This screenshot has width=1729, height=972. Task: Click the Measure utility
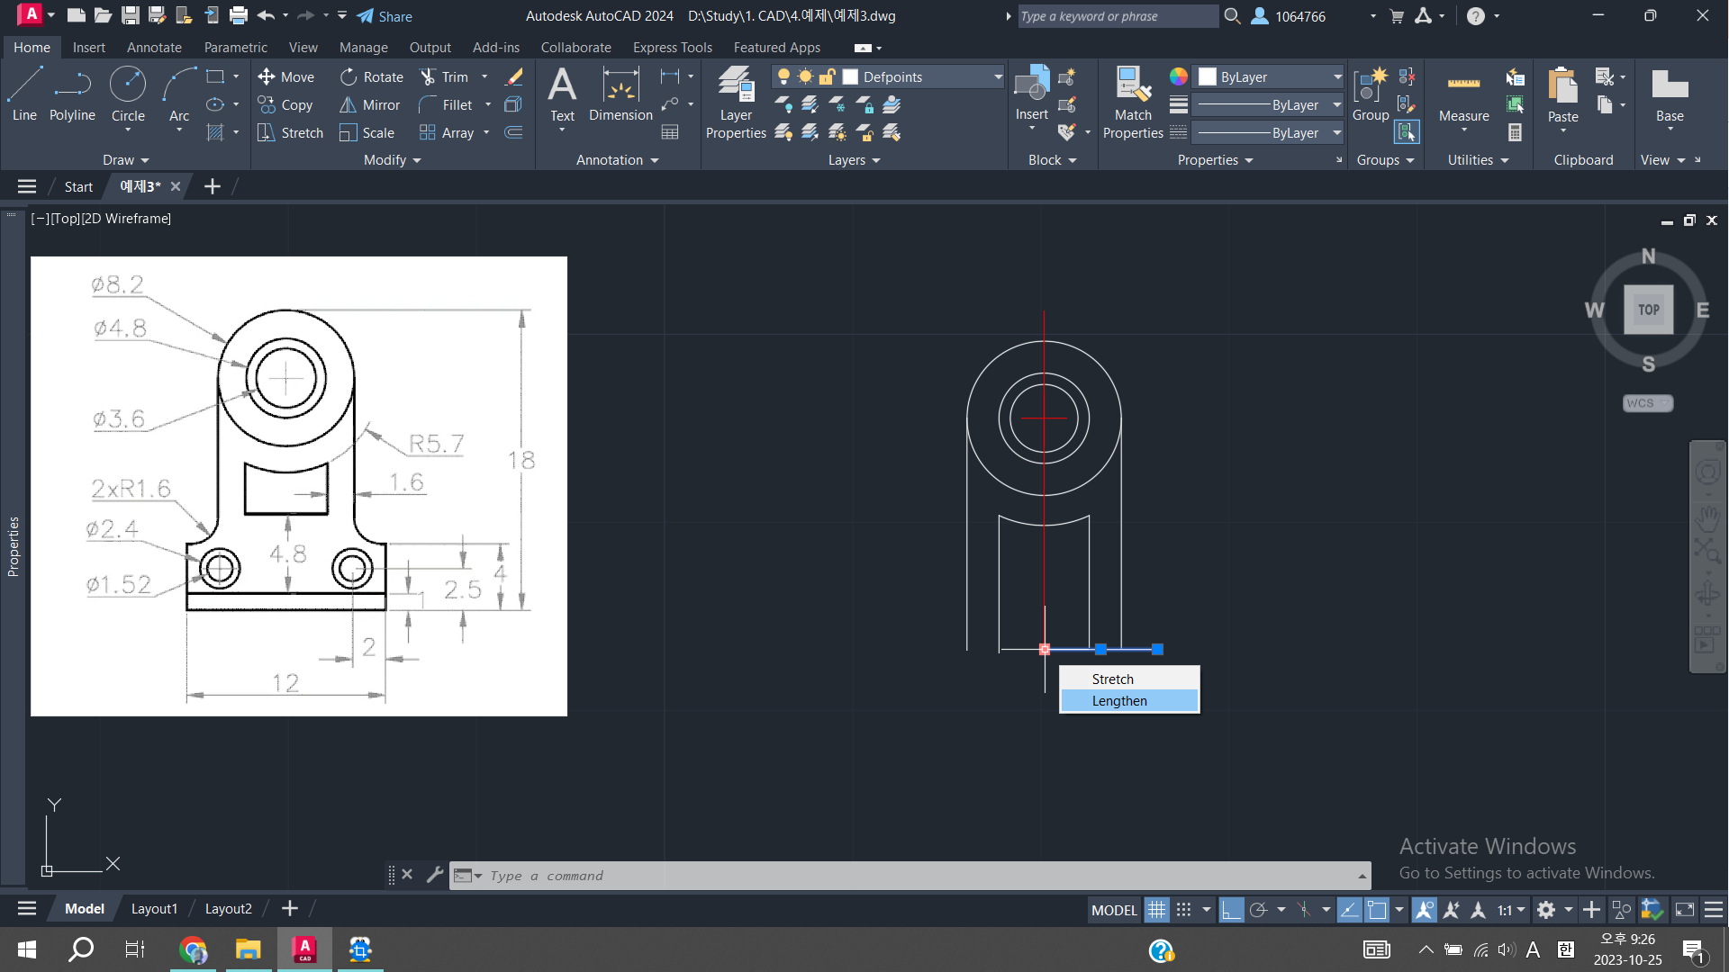pyautogui.click(x=1463, y=97)
